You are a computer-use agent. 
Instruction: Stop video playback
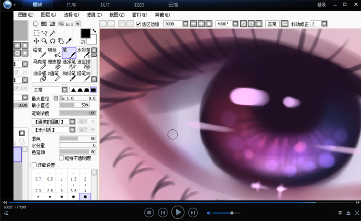(149, 212)
